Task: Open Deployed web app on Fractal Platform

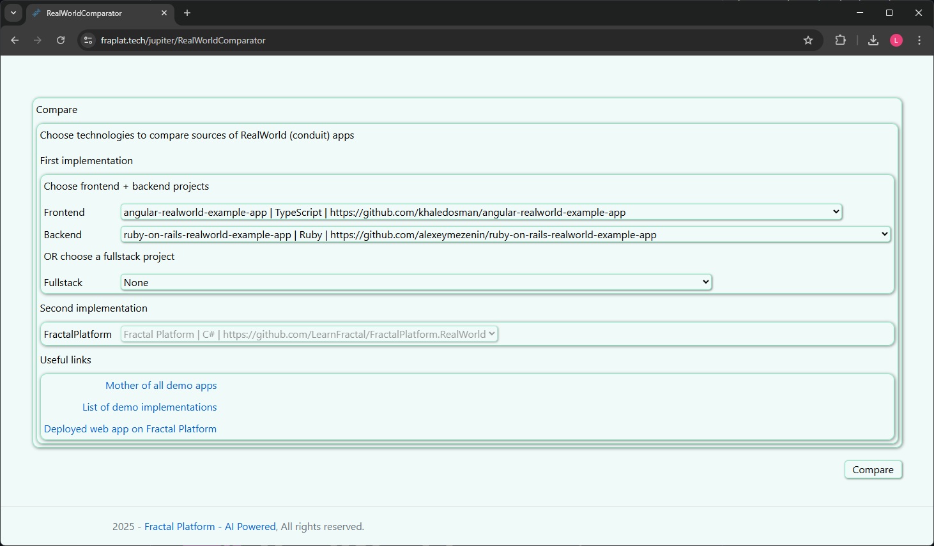Action: (x=130, y=428)
